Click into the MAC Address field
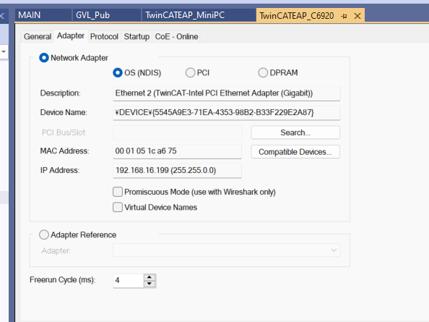Viewport: 429px width, 322px height. (177, 151)
